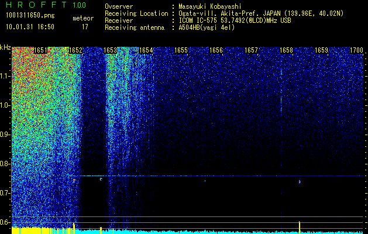The image size is (368, 234).
Task: Click the 1652 time marker label
Action: coord(75,50)
